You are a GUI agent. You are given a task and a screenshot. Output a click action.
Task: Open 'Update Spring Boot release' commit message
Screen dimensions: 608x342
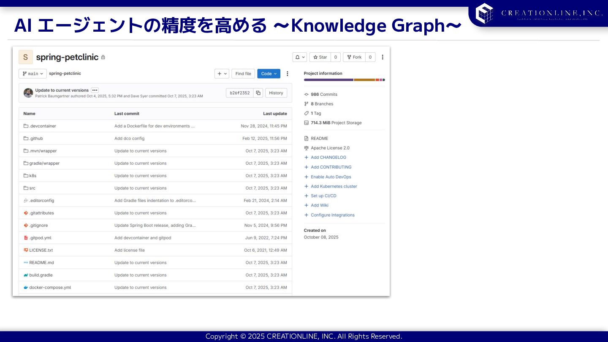155,225
